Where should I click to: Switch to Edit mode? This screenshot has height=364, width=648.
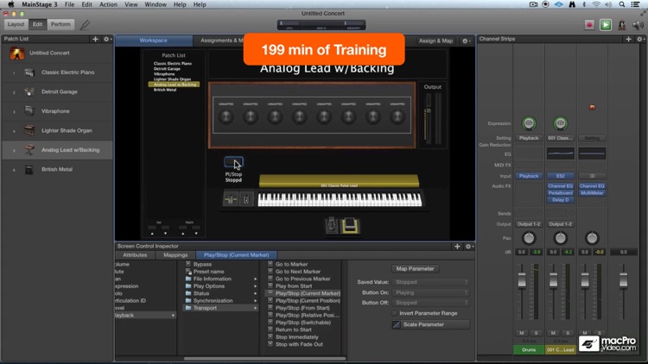click(x=38, y=24)
